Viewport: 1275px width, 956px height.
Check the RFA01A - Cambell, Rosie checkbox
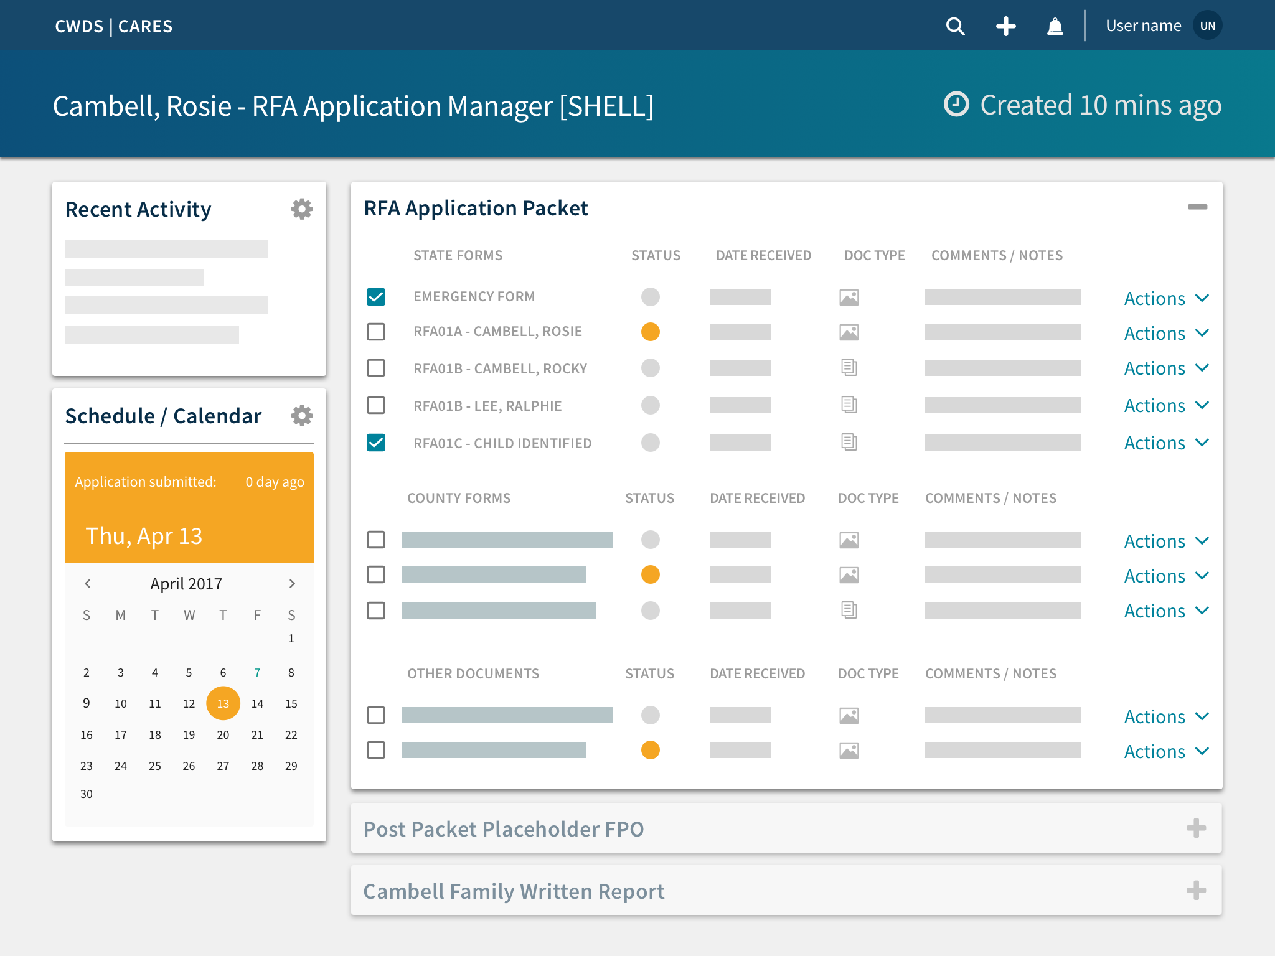376,332
